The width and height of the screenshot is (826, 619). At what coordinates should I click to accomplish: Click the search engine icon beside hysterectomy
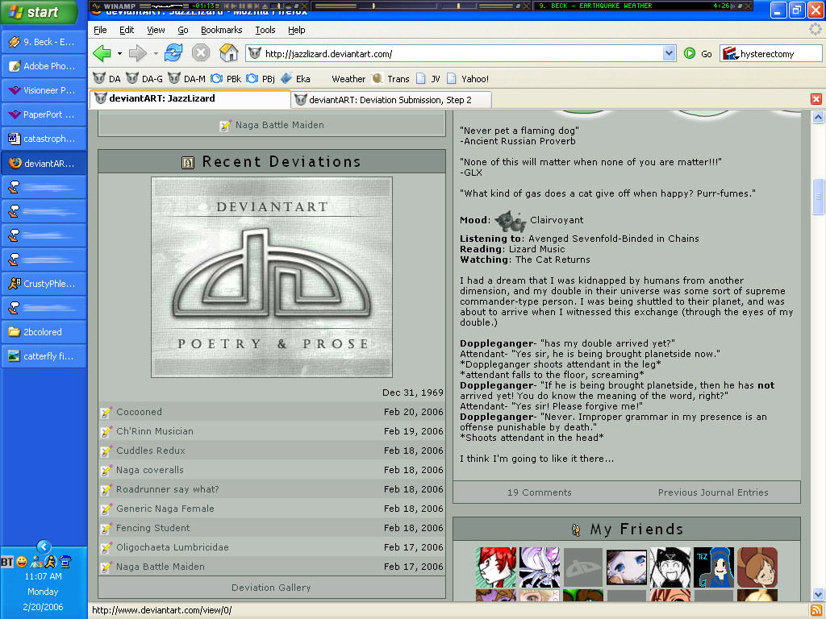(x=729, y=54)
